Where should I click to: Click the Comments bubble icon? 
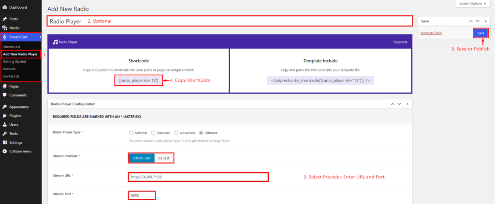tap(4, 95)
